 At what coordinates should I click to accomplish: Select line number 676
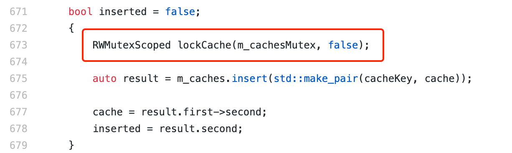(18, 95)
